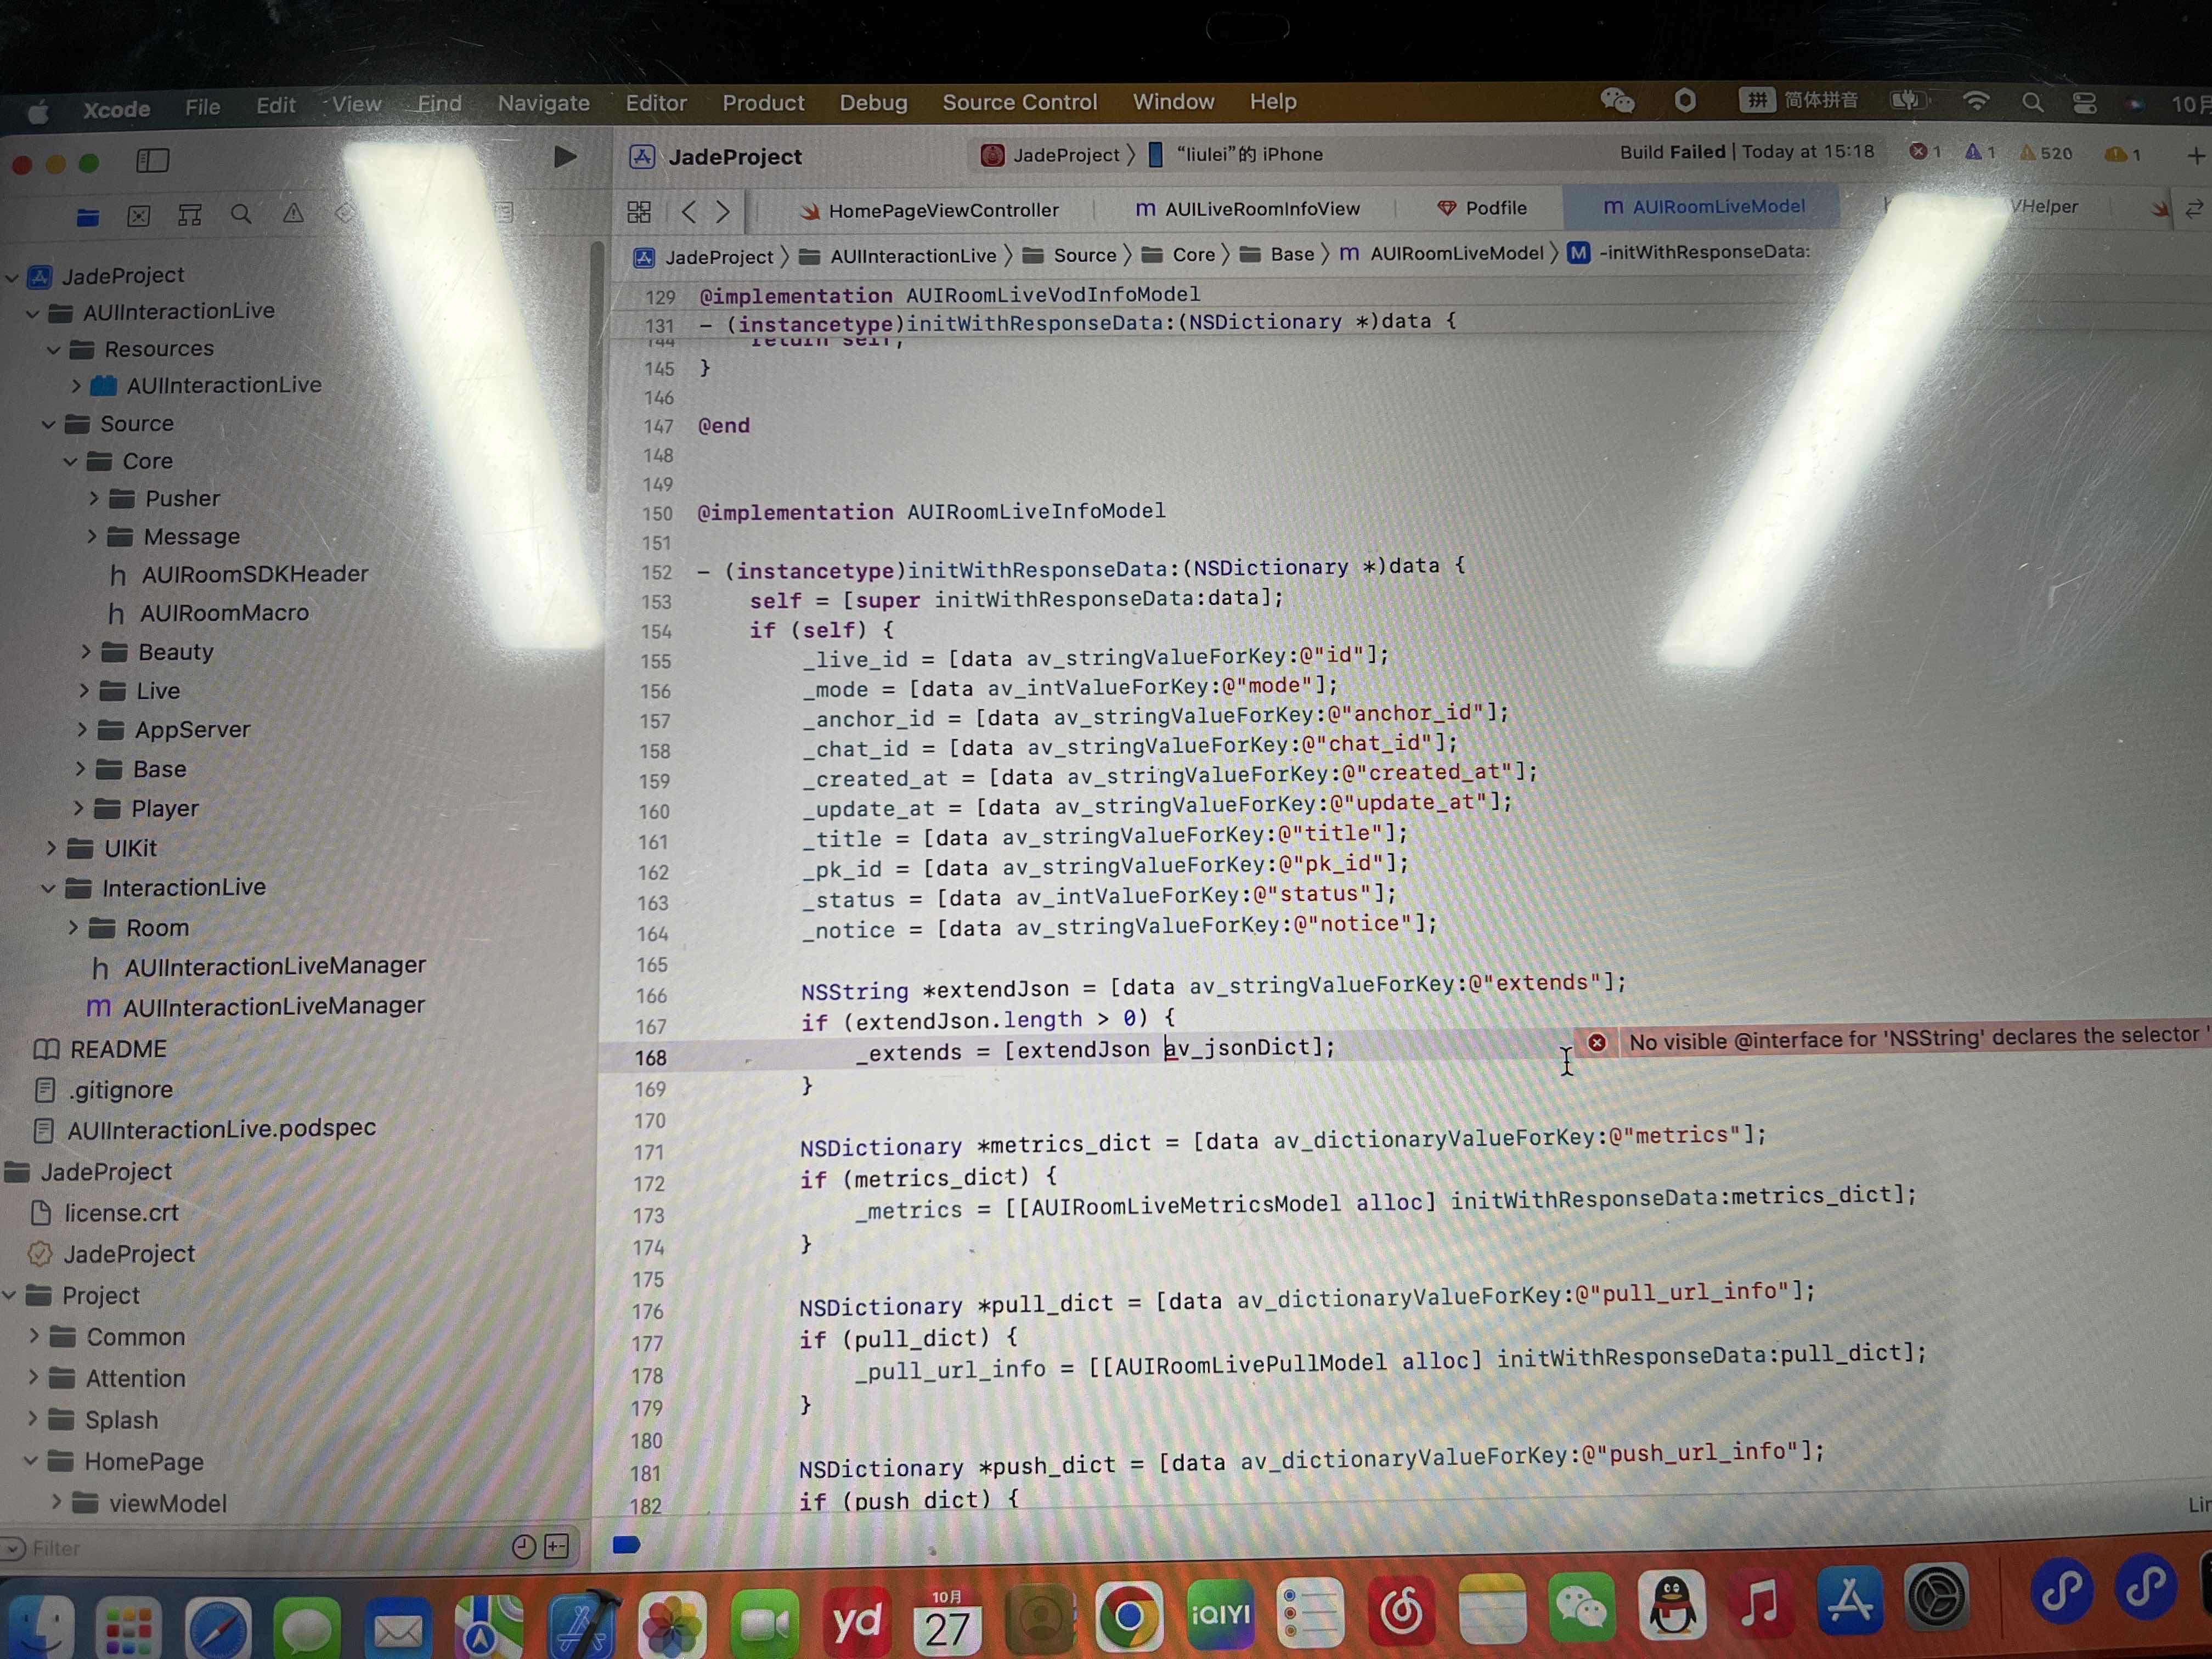Open the Product menu

[763, 103]
